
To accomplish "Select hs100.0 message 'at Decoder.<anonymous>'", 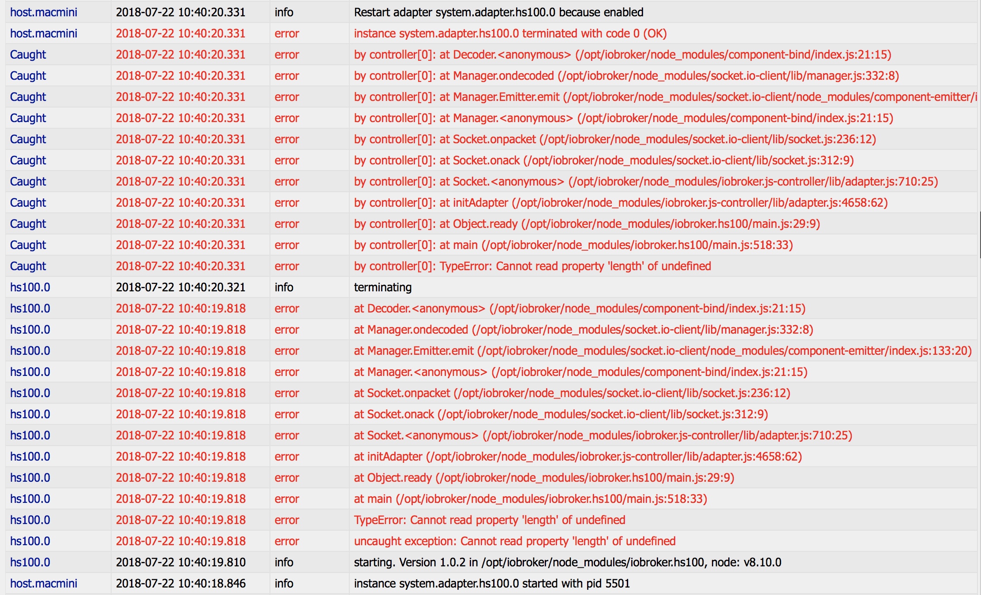I will (580, 309).
